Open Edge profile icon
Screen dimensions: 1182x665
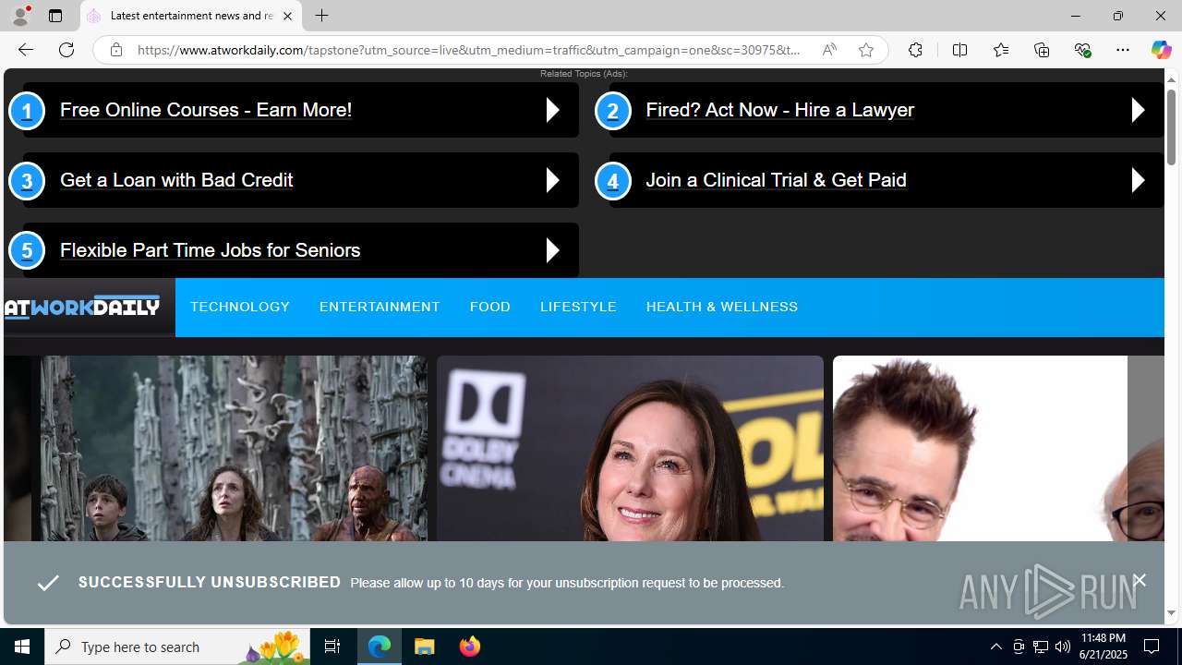20,16
